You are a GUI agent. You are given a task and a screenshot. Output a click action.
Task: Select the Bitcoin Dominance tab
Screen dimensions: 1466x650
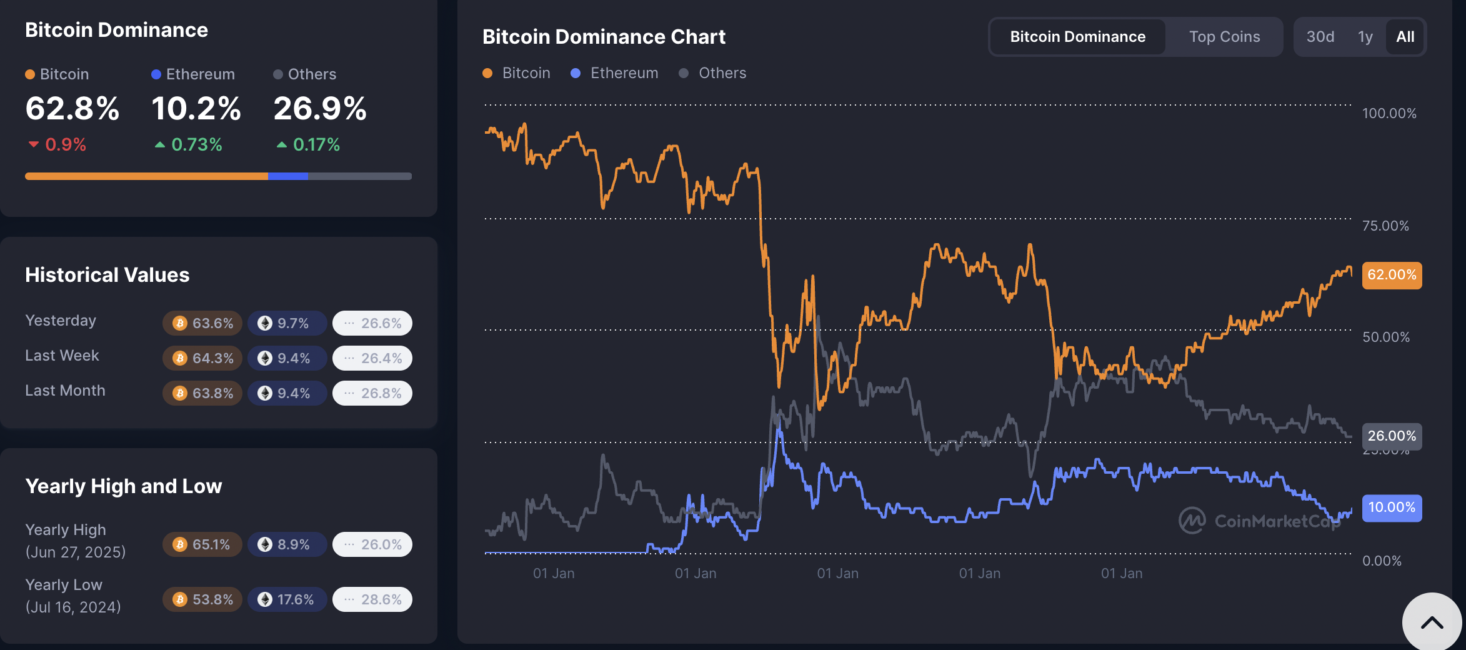tap(1077, 37)
